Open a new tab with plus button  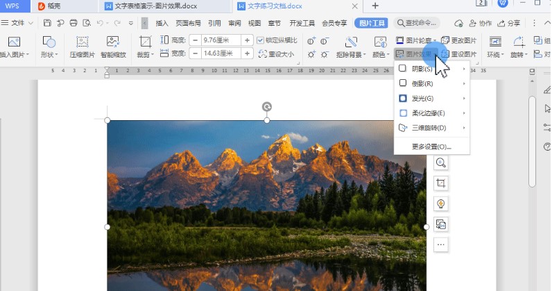click(x=375, y=6)
